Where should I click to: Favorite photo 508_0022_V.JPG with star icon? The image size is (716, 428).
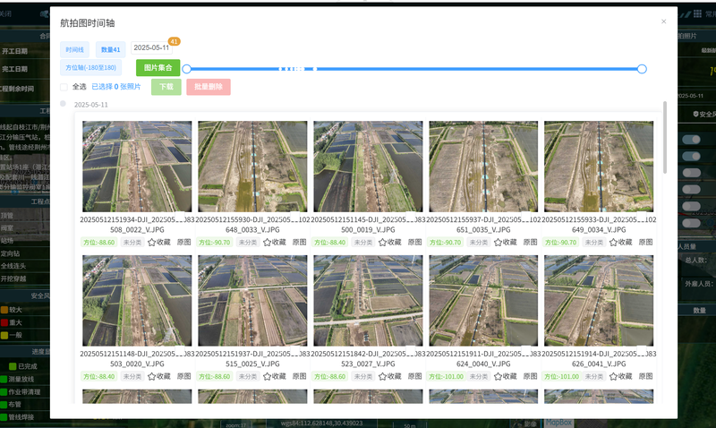click(x=151, y=243)
